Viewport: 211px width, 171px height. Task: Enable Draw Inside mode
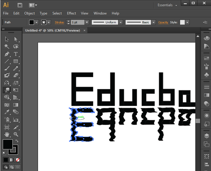(x=18, y=167)
